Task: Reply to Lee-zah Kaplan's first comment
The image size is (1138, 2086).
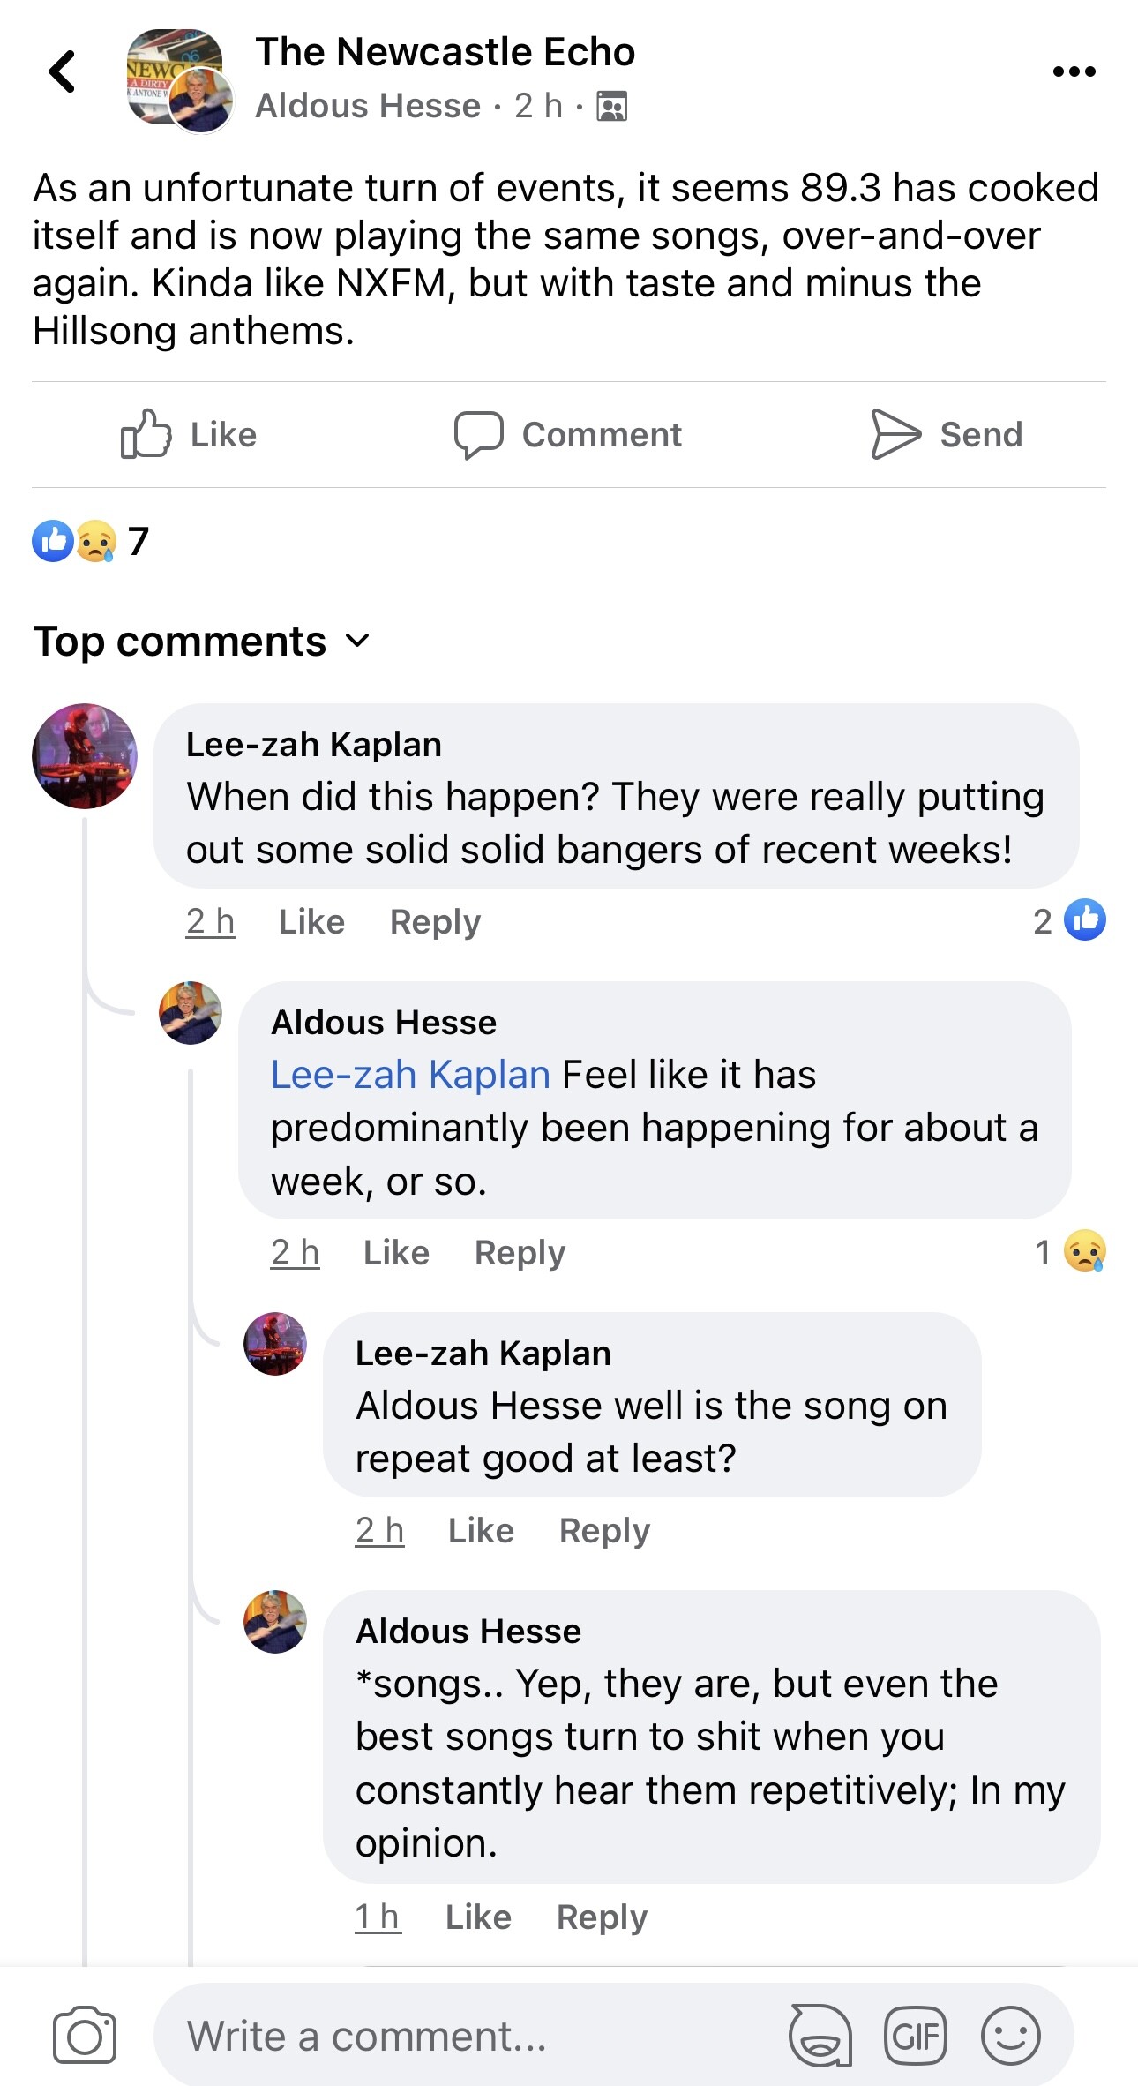Action: [435, 922]
